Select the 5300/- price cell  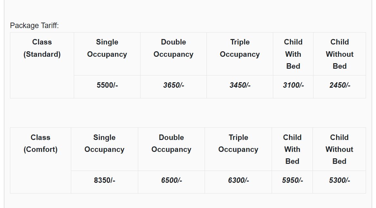[339, 181]
